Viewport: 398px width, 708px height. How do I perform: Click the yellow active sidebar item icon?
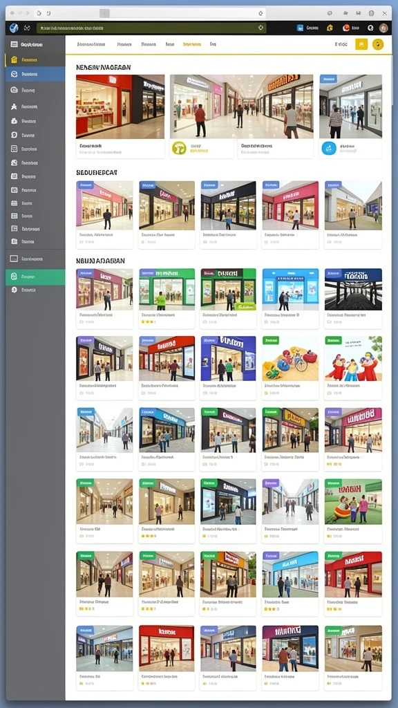pyautogui.click(x=14, y=59)
